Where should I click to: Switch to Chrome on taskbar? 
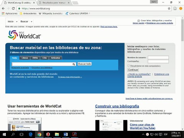pyautogui.click(x=39, y=135)
